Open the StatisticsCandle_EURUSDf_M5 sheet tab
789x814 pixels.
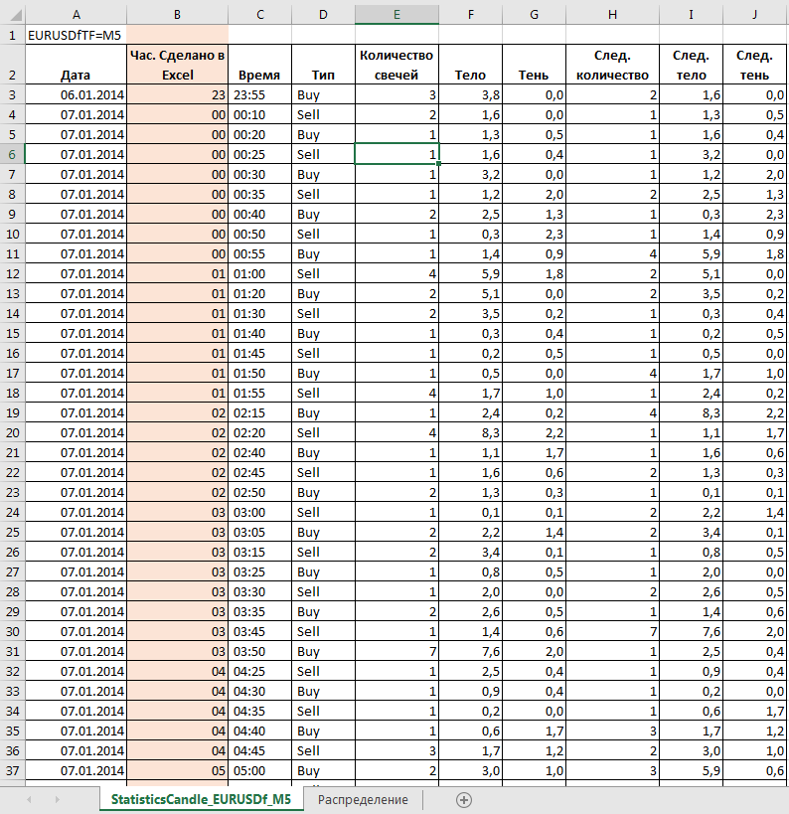click(201, 799)
